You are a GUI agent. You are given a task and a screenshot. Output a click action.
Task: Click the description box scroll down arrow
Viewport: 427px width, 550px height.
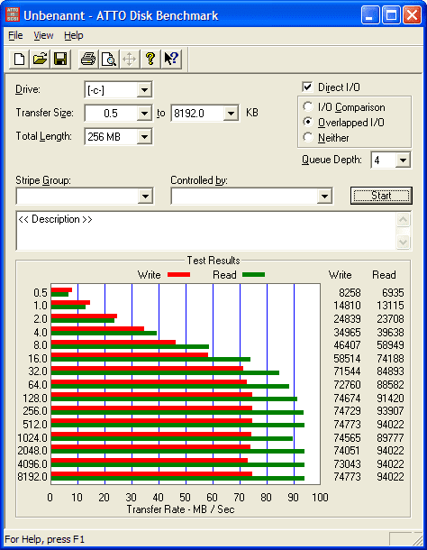(404, 242)
